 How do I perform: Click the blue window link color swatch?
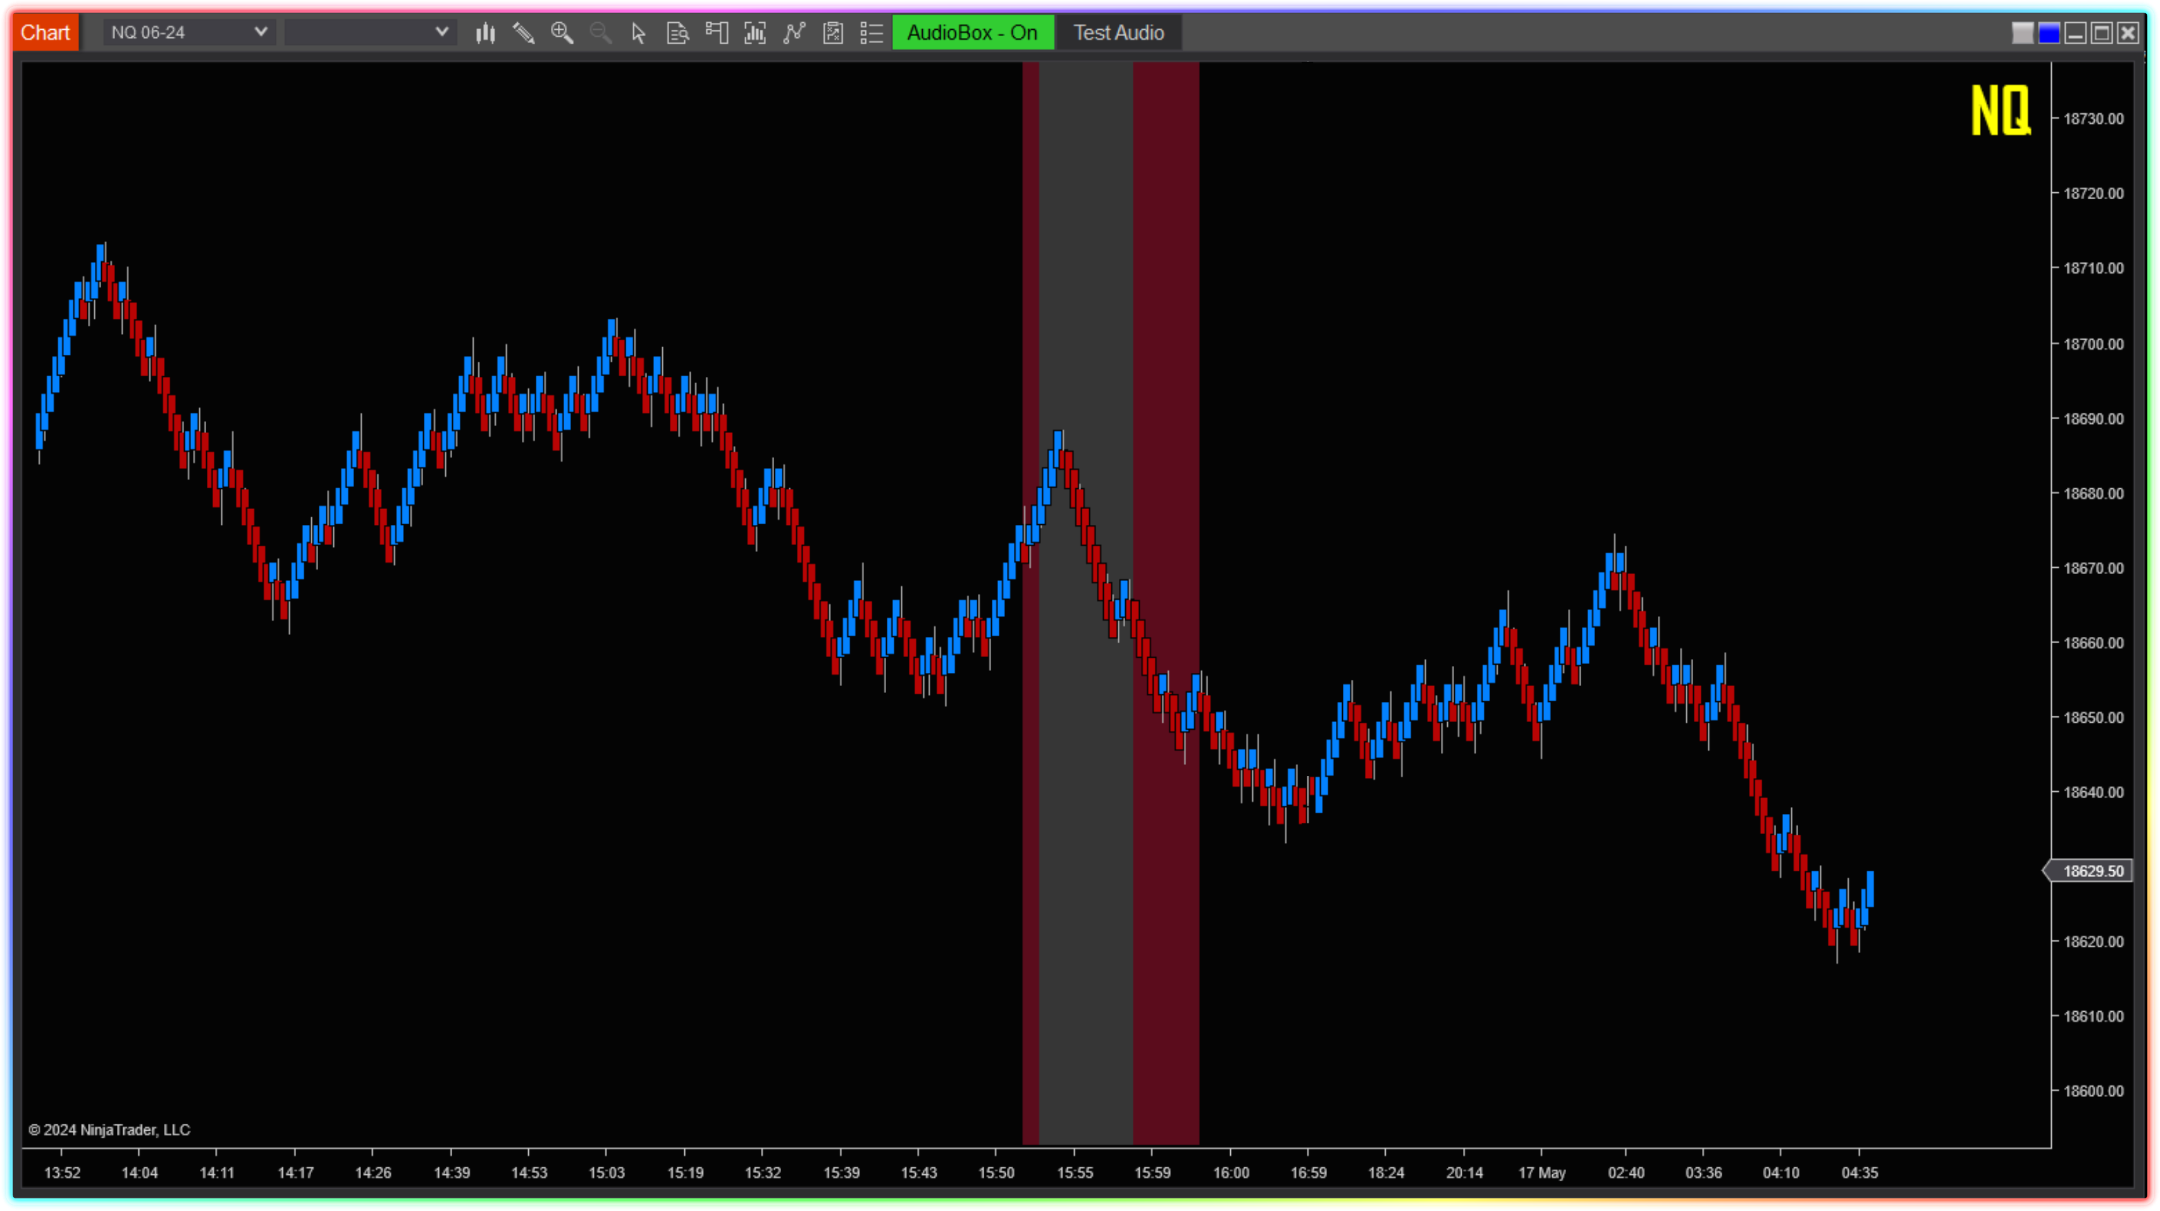point(2049,34)
